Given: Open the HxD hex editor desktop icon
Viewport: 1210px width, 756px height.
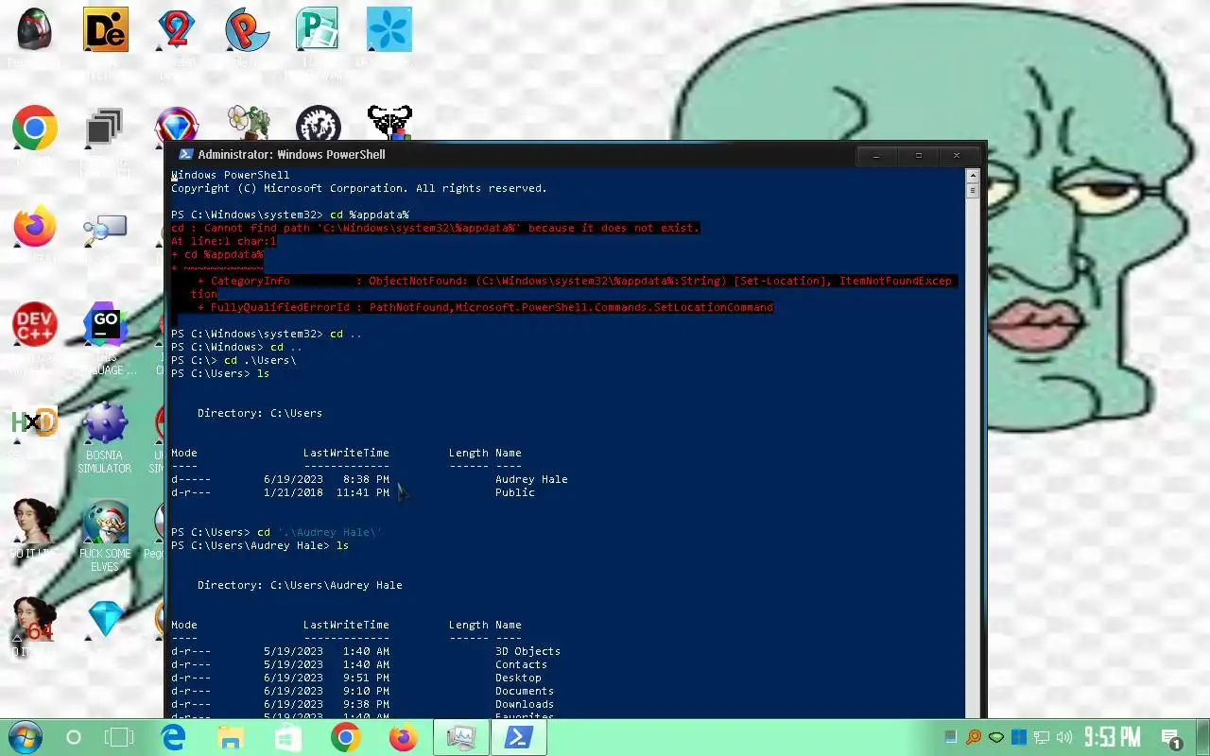Looking at the screenshot, I should point(34,422).
